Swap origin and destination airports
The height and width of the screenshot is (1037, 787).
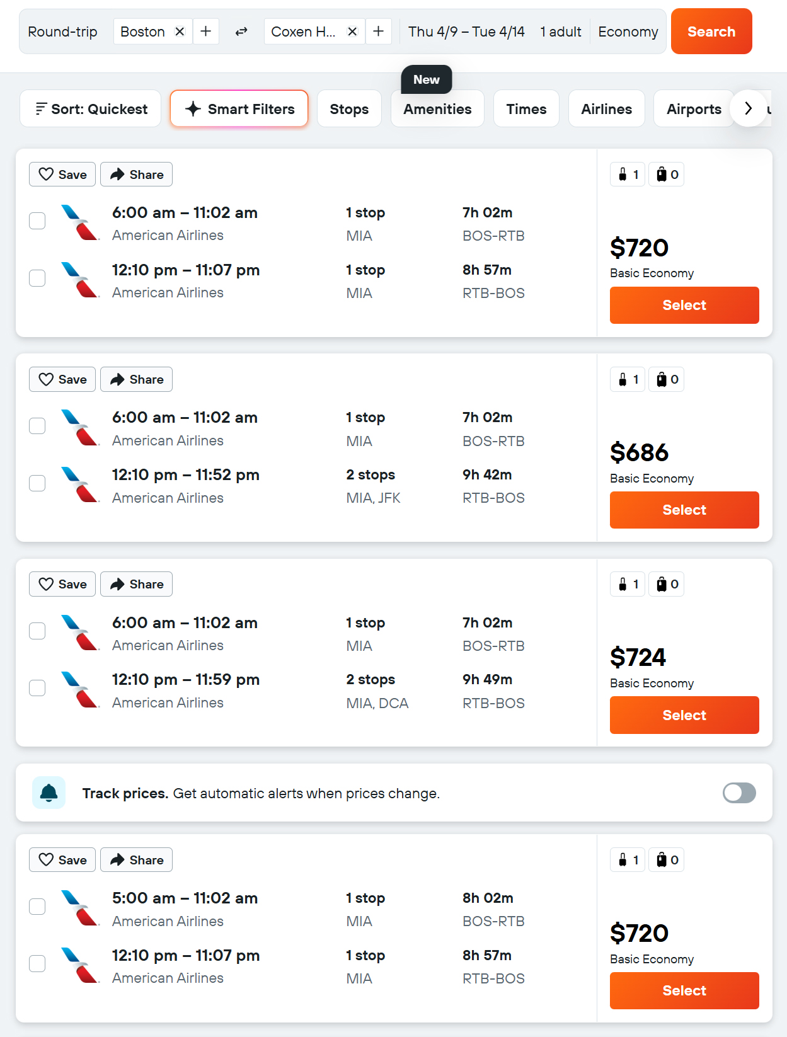click(x=241, y=32)
